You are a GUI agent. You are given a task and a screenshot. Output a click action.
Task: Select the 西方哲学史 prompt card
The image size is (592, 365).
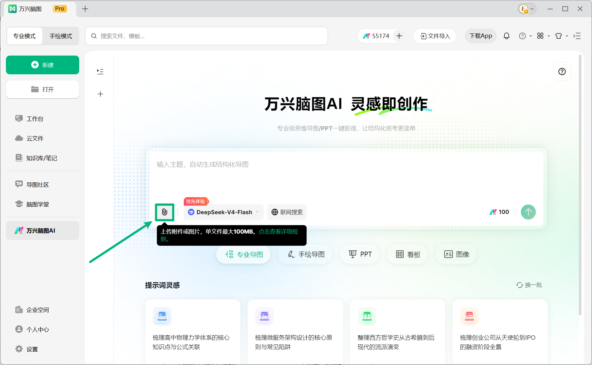tap(398, 332)
